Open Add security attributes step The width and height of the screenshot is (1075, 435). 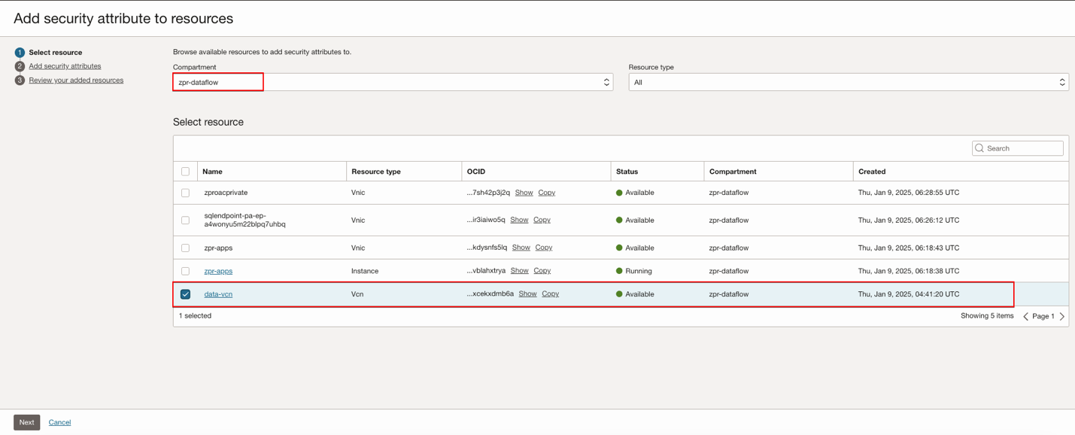65,66
